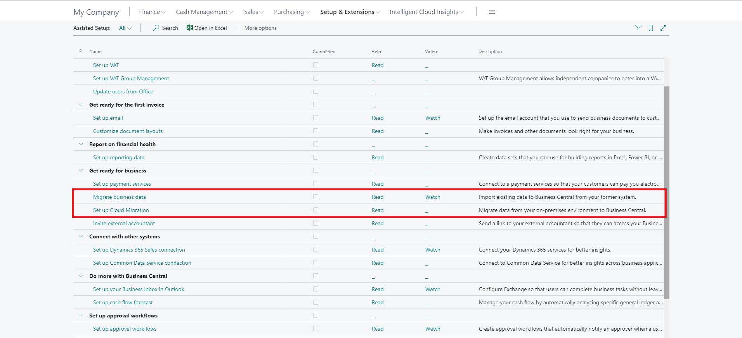This screenshot has height=338, width=742.
Task: Select the Migrate business data description text
Action: tap(557, 197)
